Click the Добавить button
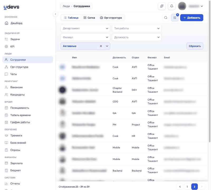211x190 pixels. point(192,18)
